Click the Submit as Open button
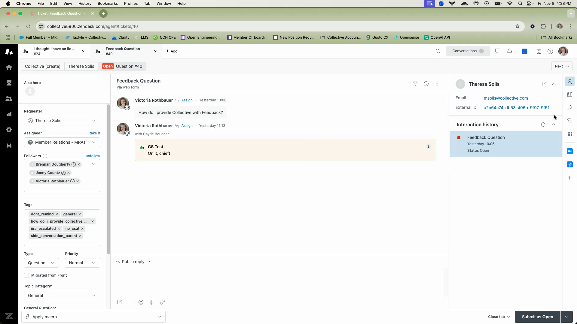577x324 pixels. coord(537,317)
